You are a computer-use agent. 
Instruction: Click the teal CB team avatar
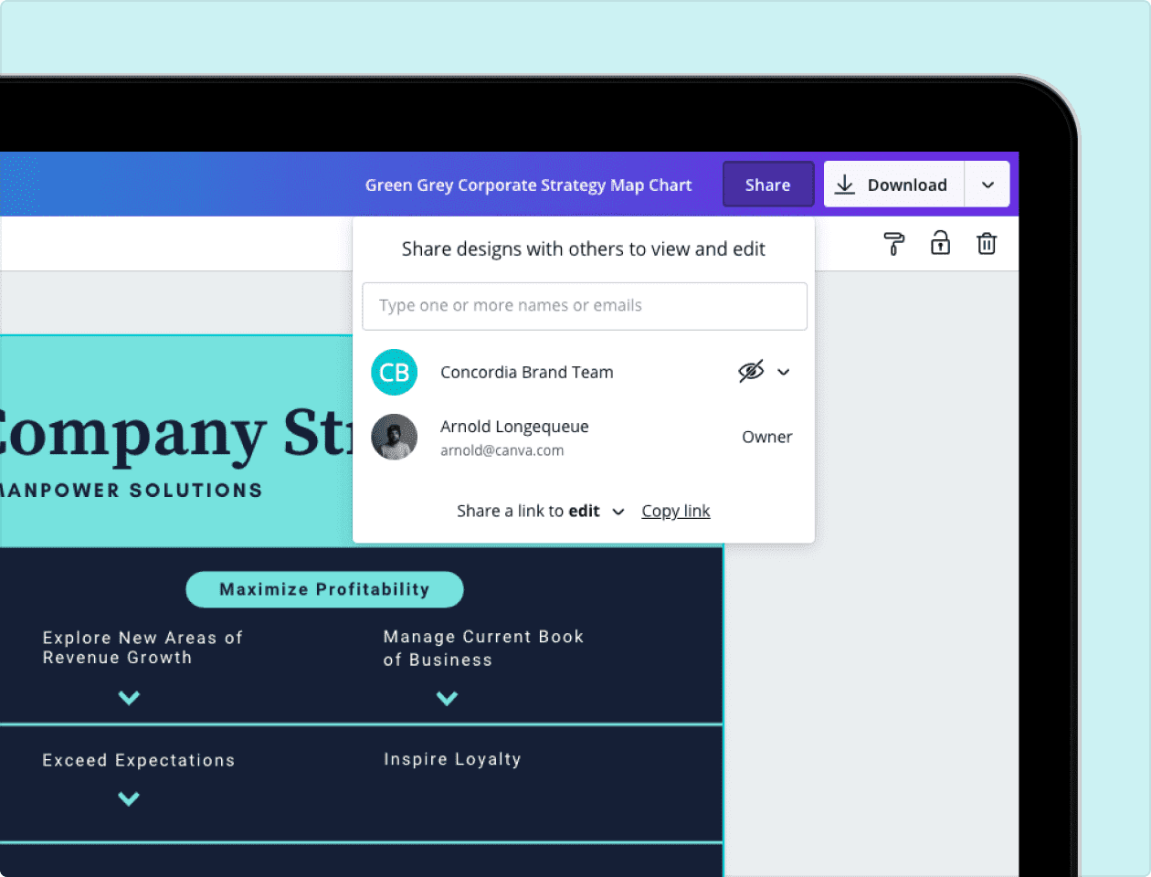(395, 373)
